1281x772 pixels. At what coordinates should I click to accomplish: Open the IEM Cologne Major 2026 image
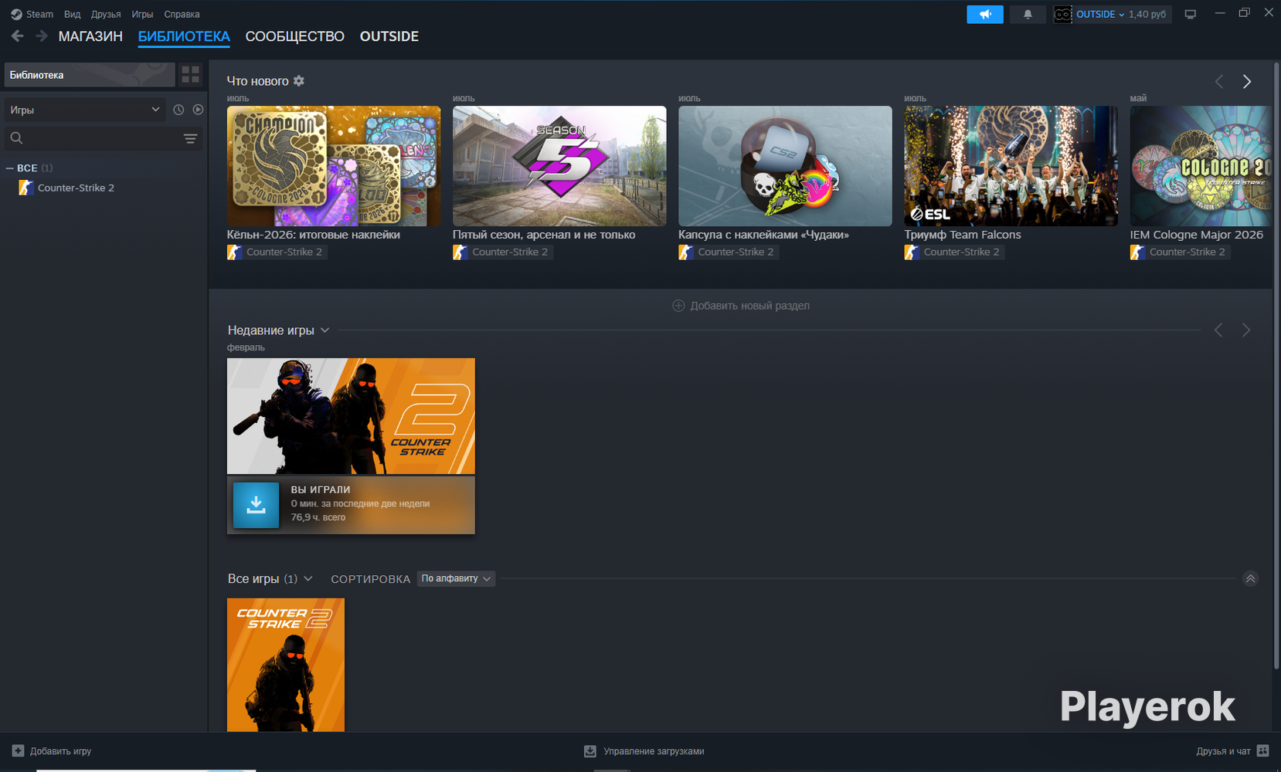coord(1200,166)
